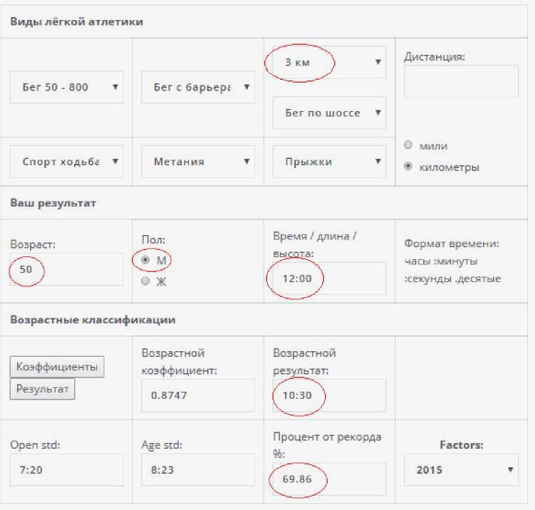
Task: Select the мили radio button
Action: point(408,145)
